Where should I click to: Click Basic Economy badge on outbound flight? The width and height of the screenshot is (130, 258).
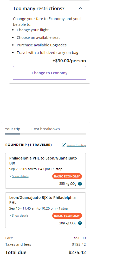pyautogui.click(x=67, y=176)
